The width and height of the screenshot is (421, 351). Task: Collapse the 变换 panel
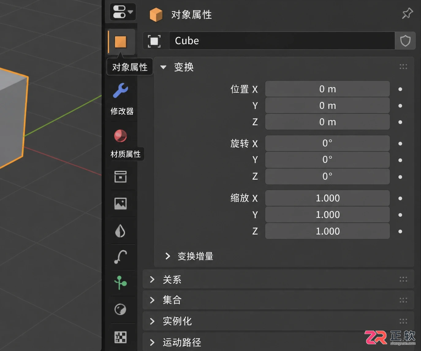point(163,67)
